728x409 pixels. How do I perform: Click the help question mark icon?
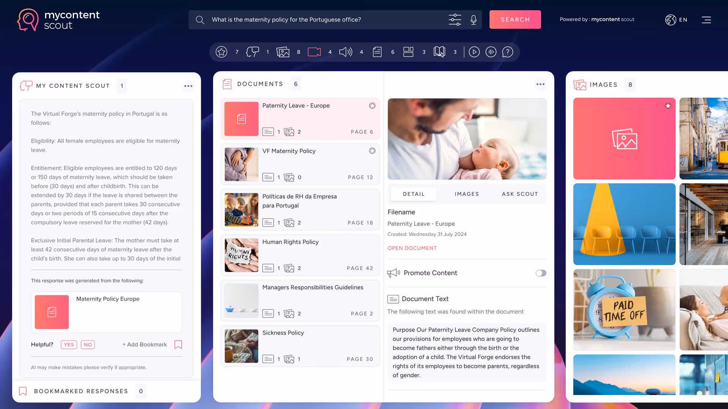(x=507, y=52)
